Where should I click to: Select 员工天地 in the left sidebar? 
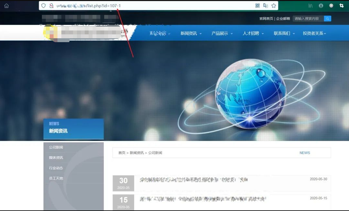pos(56,178)
